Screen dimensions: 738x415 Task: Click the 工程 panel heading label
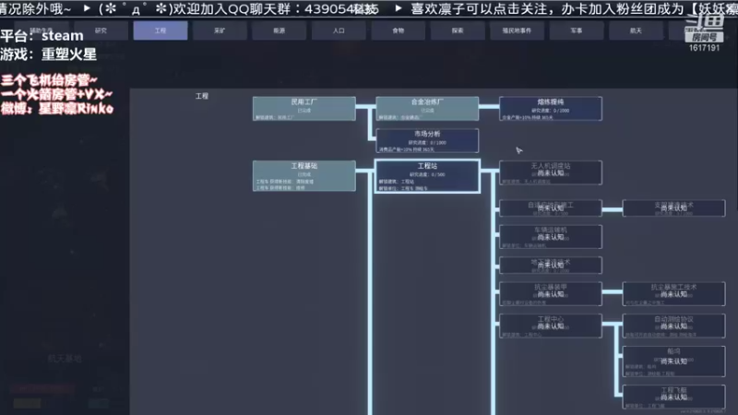pos(202,96)
